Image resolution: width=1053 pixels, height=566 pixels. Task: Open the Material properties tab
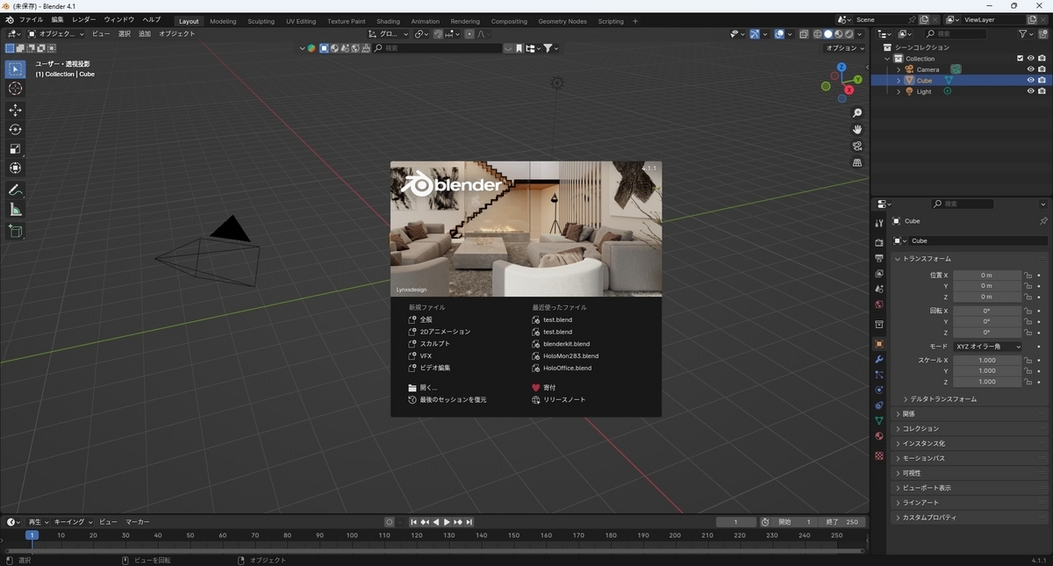tap(878, 436)
